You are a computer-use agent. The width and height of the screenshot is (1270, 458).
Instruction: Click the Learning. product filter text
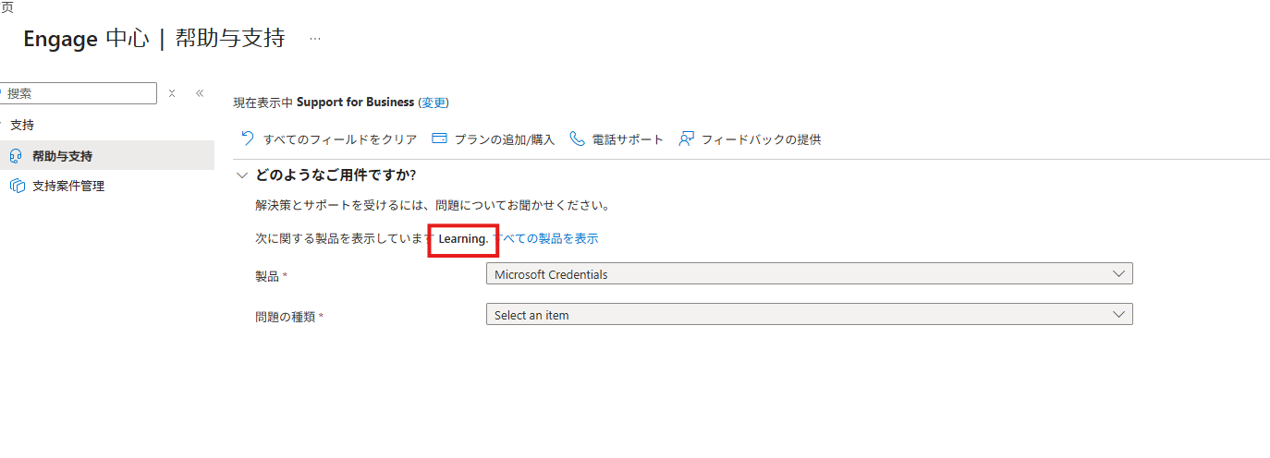click(x=463, y=238)
